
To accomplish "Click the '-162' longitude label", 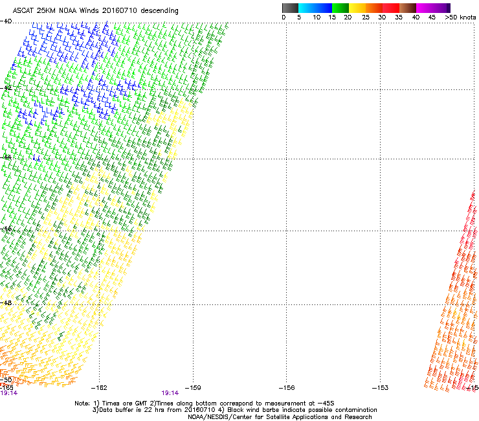I will (99, 388).
